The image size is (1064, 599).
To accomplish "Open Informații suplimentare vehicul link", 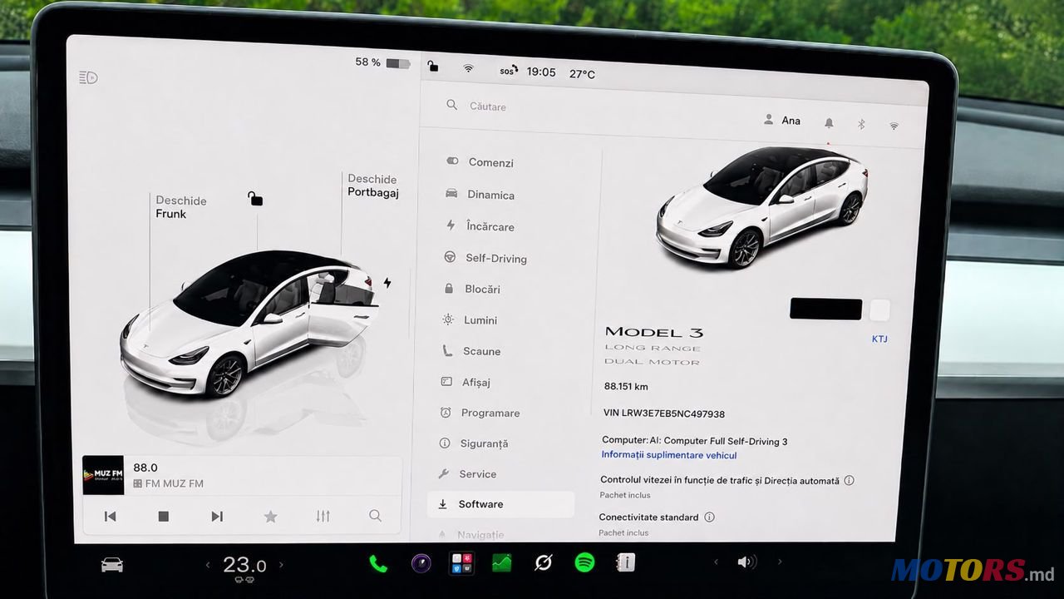I will pyautogui.click(x=669, y=455).
